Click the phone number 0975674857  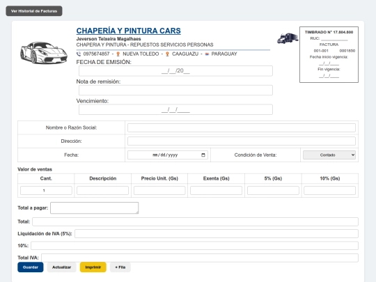pyautogui.click(x=96, y=54)
